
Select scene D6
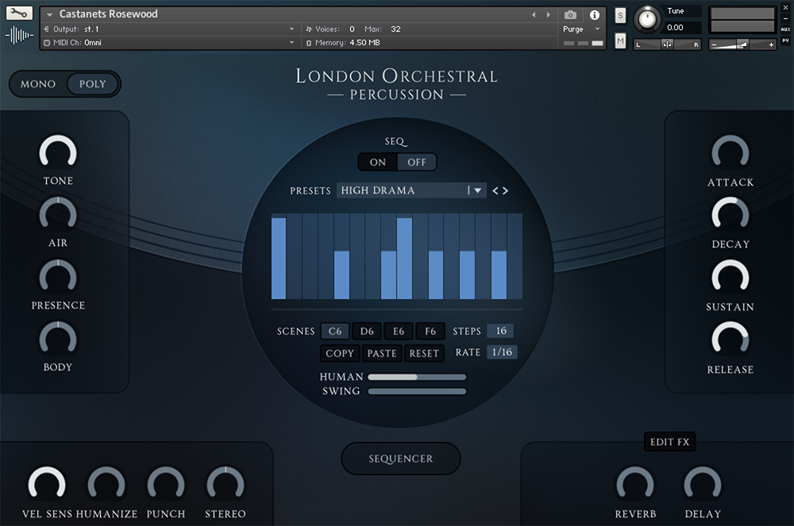(x=367, y=332)
